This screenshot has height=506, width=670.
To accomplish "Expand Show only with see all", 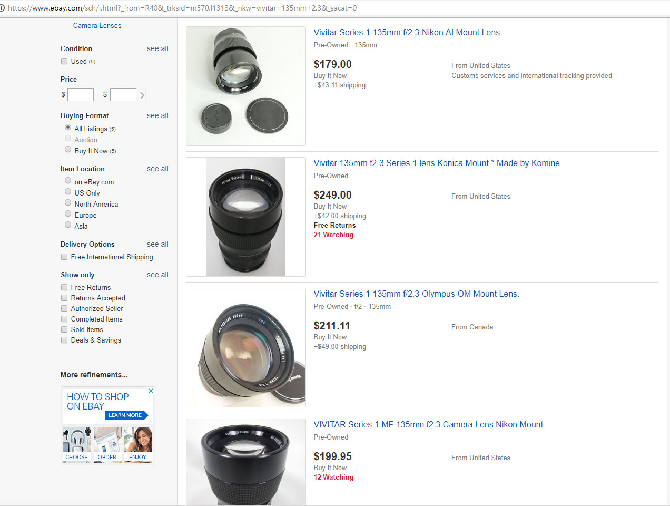I will (x=157, y=275).
